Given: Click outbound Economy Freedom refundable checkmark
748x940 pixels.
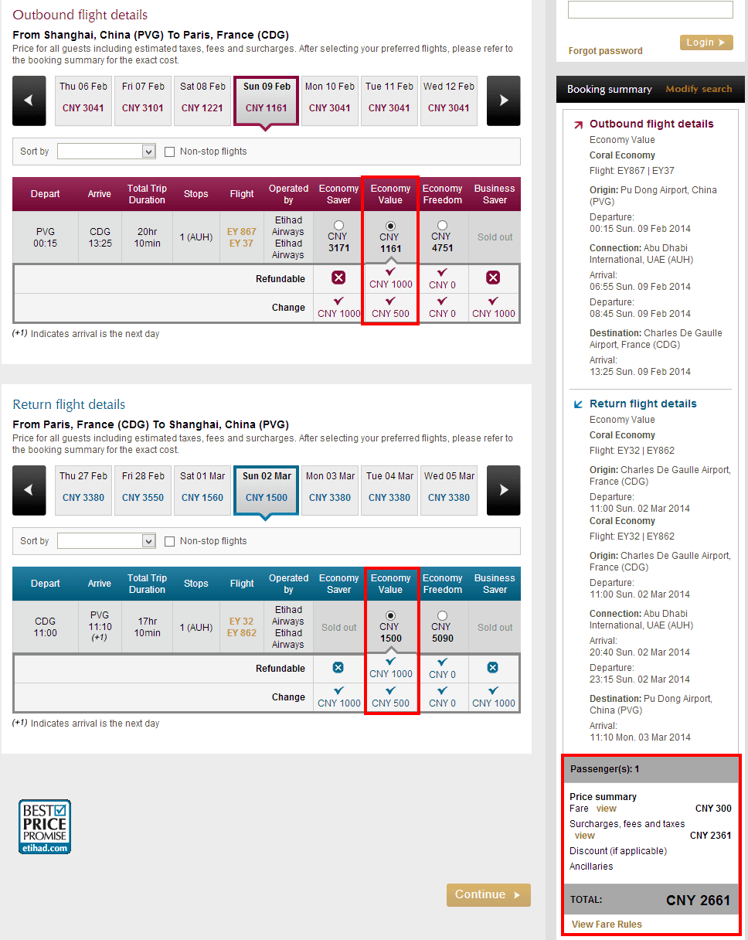Looking at the screenshot, I should [442, 273].
